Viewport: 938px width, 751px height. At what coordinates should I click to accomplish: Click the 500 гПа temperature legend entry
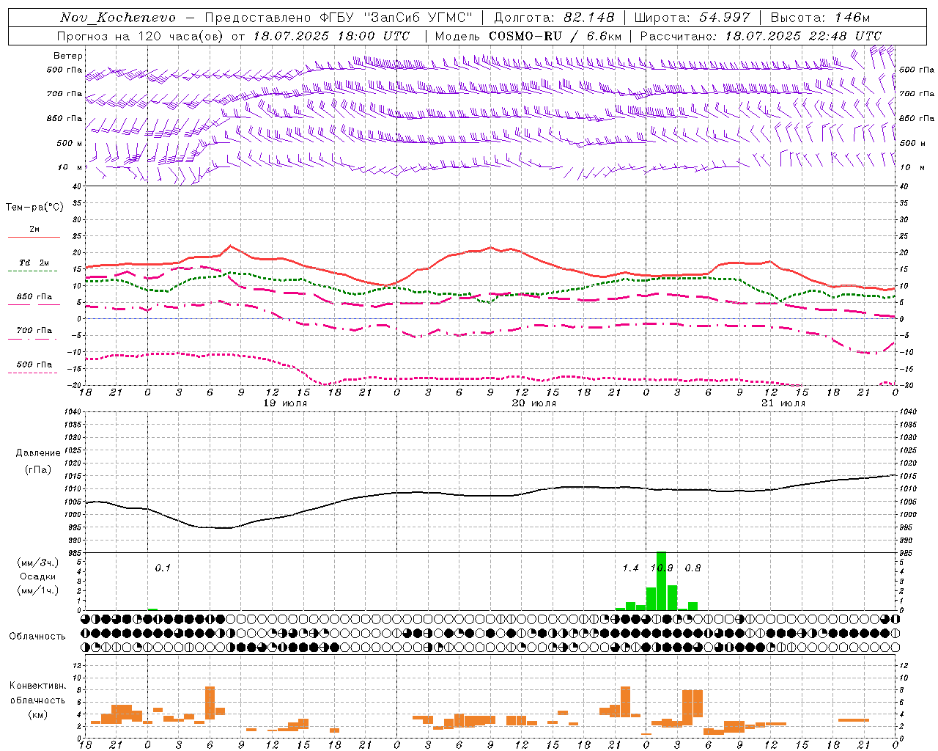click(x=34, y=364)
